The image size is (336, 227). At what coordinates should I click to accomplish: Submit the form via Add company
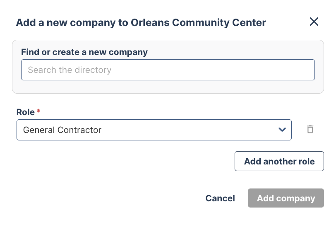point(286,198)
